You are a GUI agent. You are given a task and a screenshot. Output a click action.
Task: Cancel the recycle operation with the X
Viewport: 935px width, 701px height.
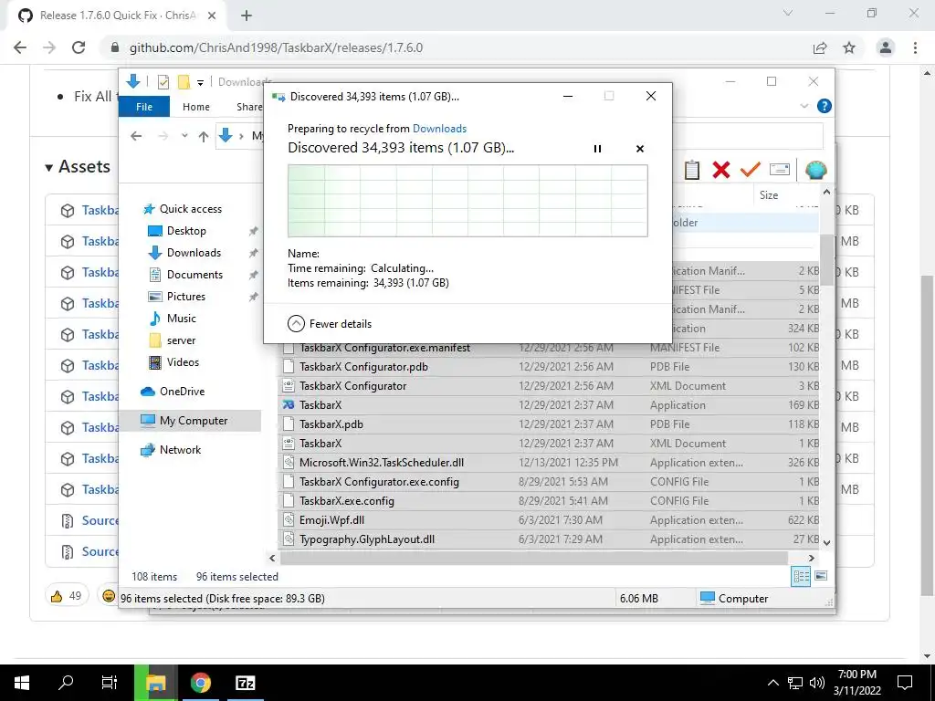[x=640, y=149]
